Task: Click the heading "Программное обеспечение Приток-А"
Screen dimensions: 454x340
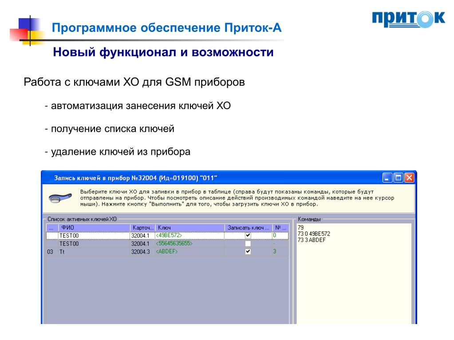Action: (x=166, y=28)
